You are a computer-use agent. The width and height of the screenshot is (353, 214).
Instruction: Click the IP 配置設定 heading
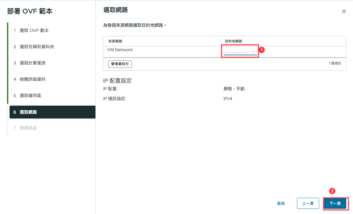click(117, 81)
